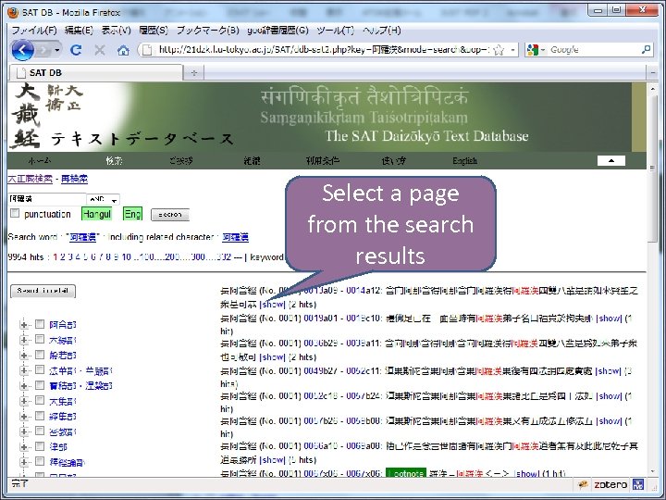Open the goo辞書履歴(G) menu
The image size is (666, 500).
click(277, 31)
